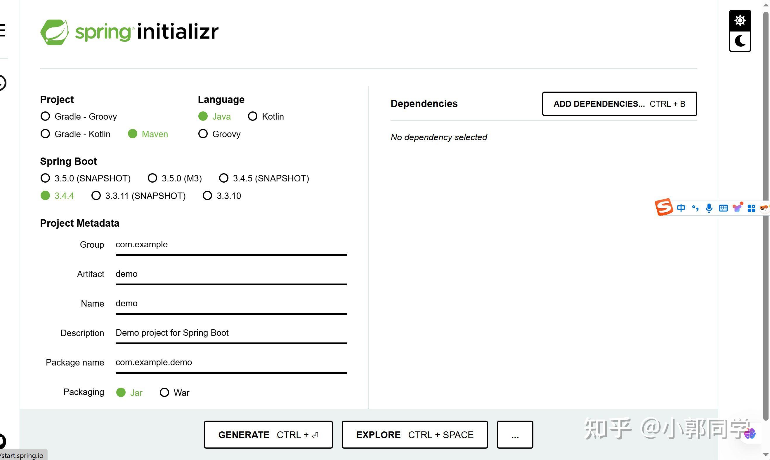Open the hamburger menu in the sidebar
This screenshot has height=460, width=770.
pos(3,30)
